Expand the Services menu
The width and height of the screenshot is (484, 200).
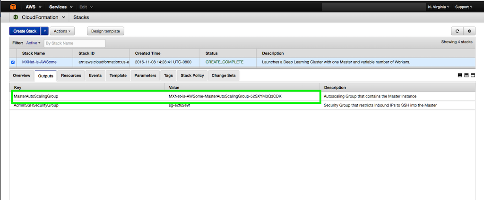61,7
